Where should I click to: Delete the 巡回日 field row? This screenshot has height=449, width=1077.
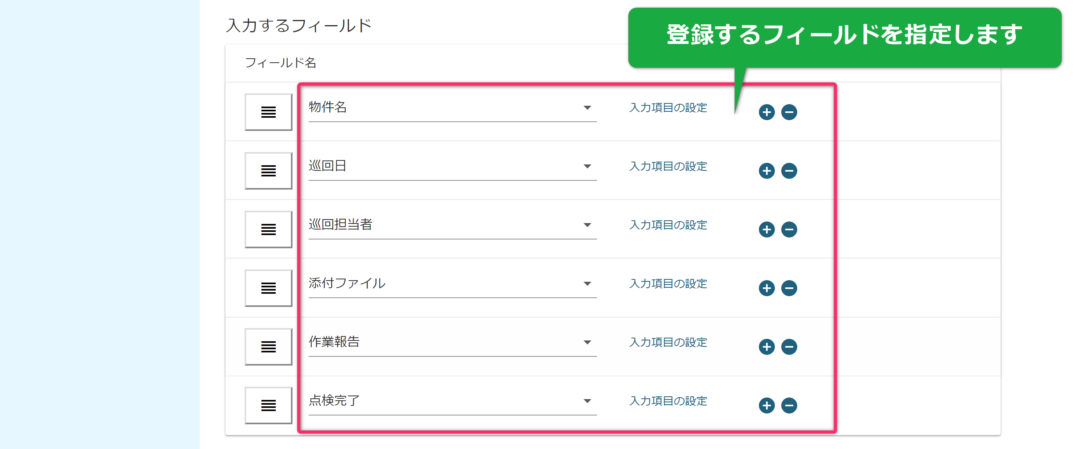(789, 171)
